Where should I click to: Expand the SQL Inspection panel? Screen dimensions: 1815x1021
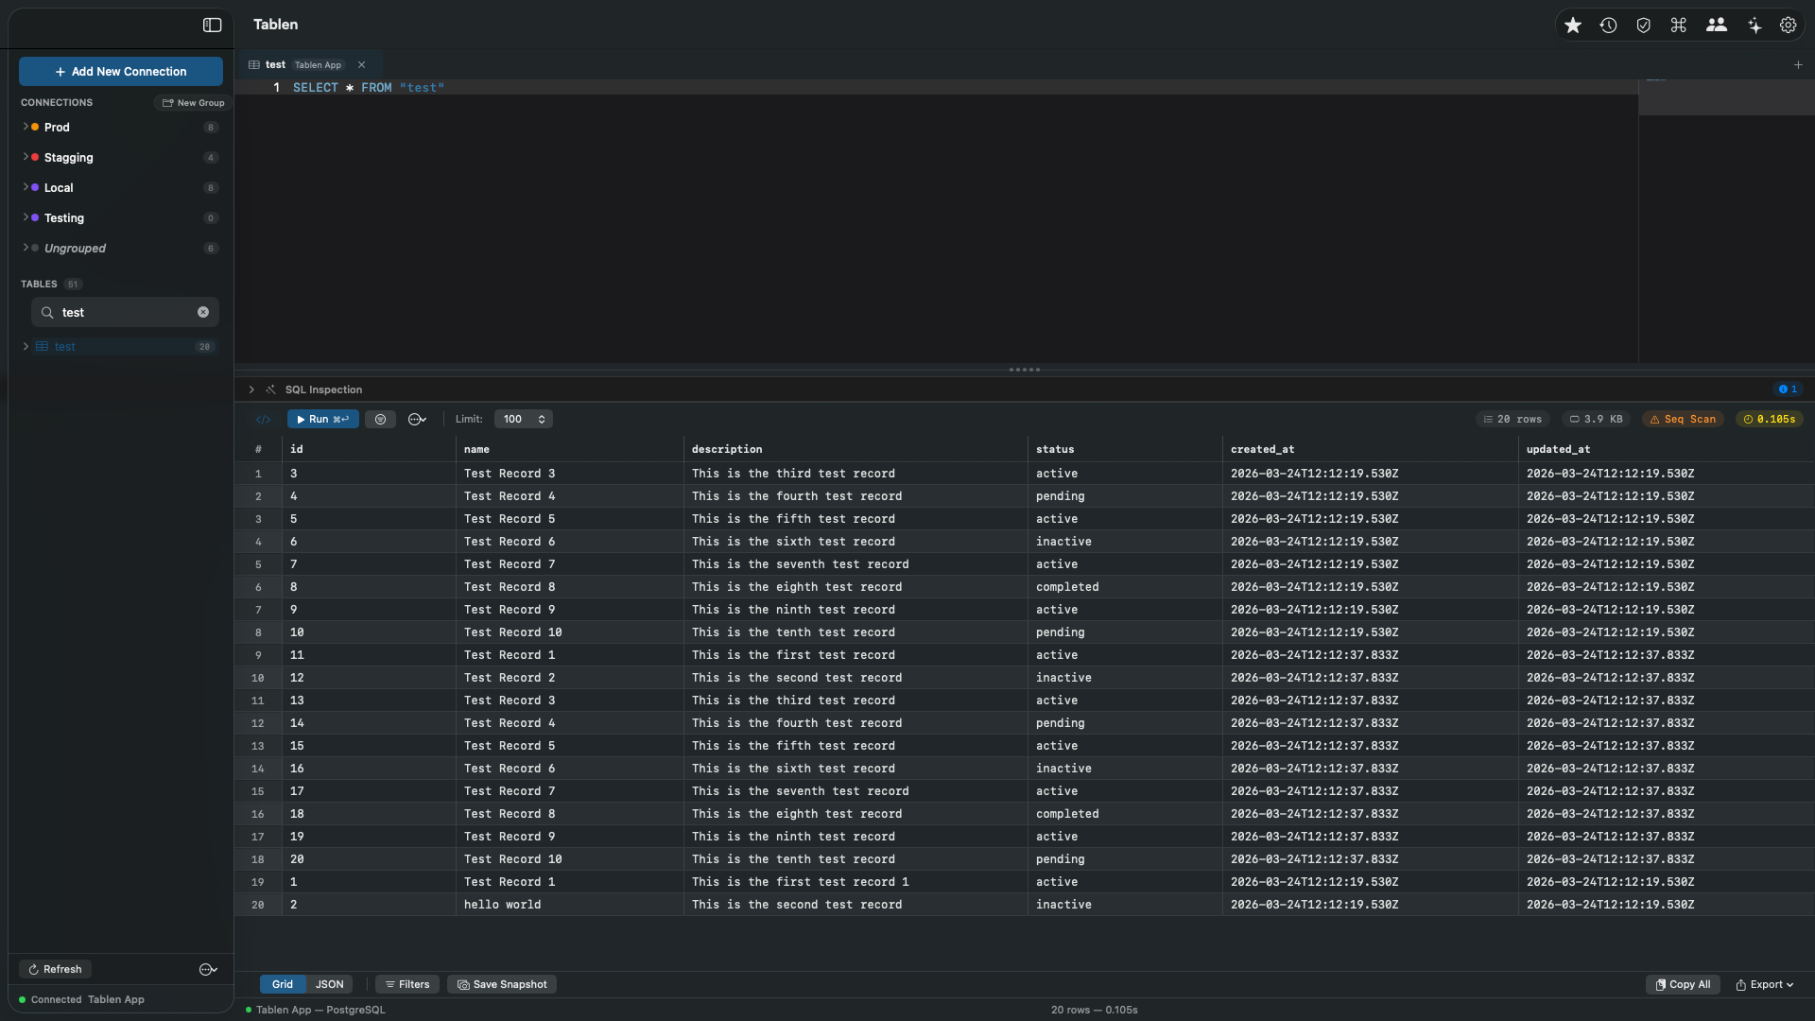tap(251, 389)
